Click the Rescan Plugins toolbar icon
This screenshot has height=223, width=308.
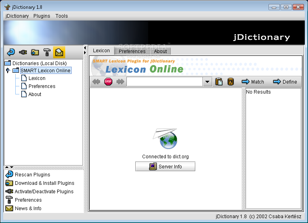point(11,52)
